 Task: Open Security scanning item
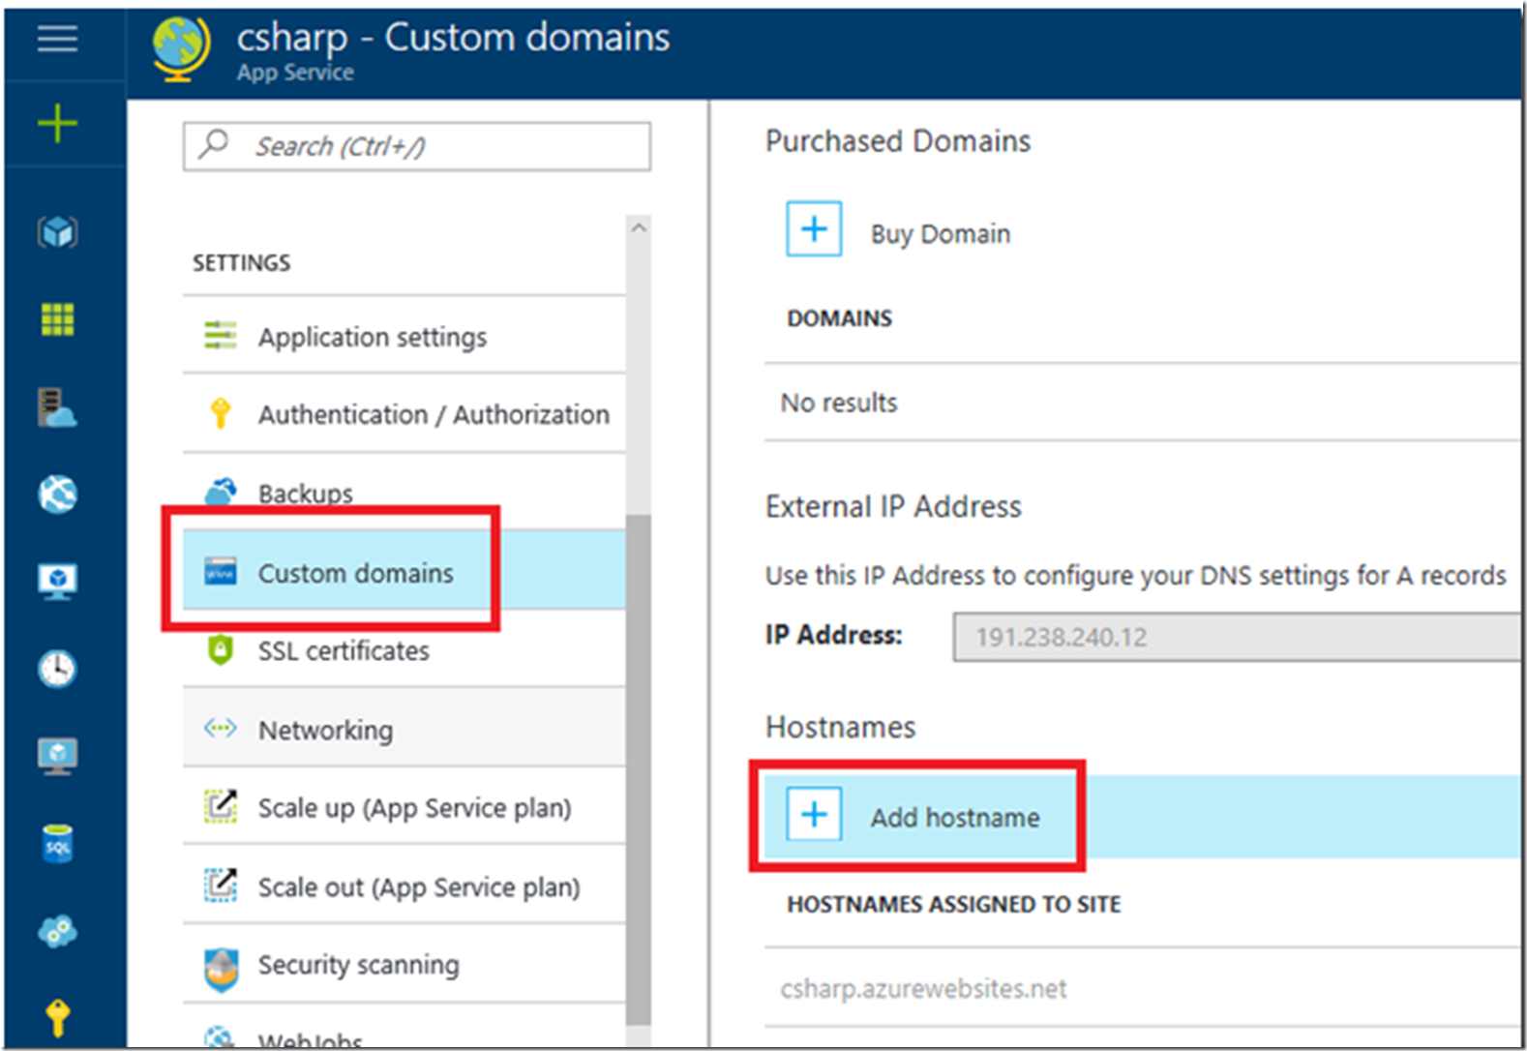(404, 964)
